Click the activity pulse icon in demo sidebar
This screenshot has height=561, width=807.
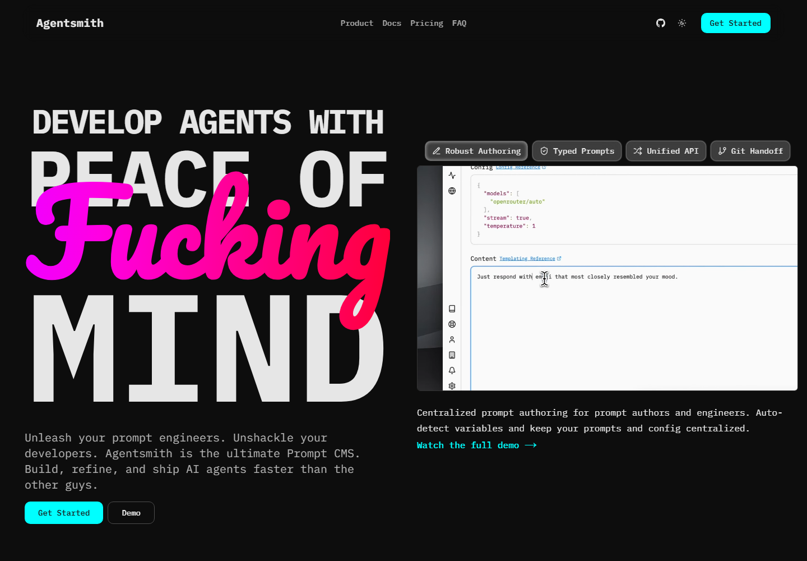tap(452, 176)
